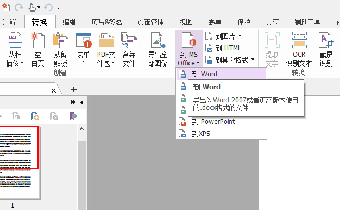Switch to the 编辑 ribbon tab
The image size is (340, 210).
[x=69, y=22]
